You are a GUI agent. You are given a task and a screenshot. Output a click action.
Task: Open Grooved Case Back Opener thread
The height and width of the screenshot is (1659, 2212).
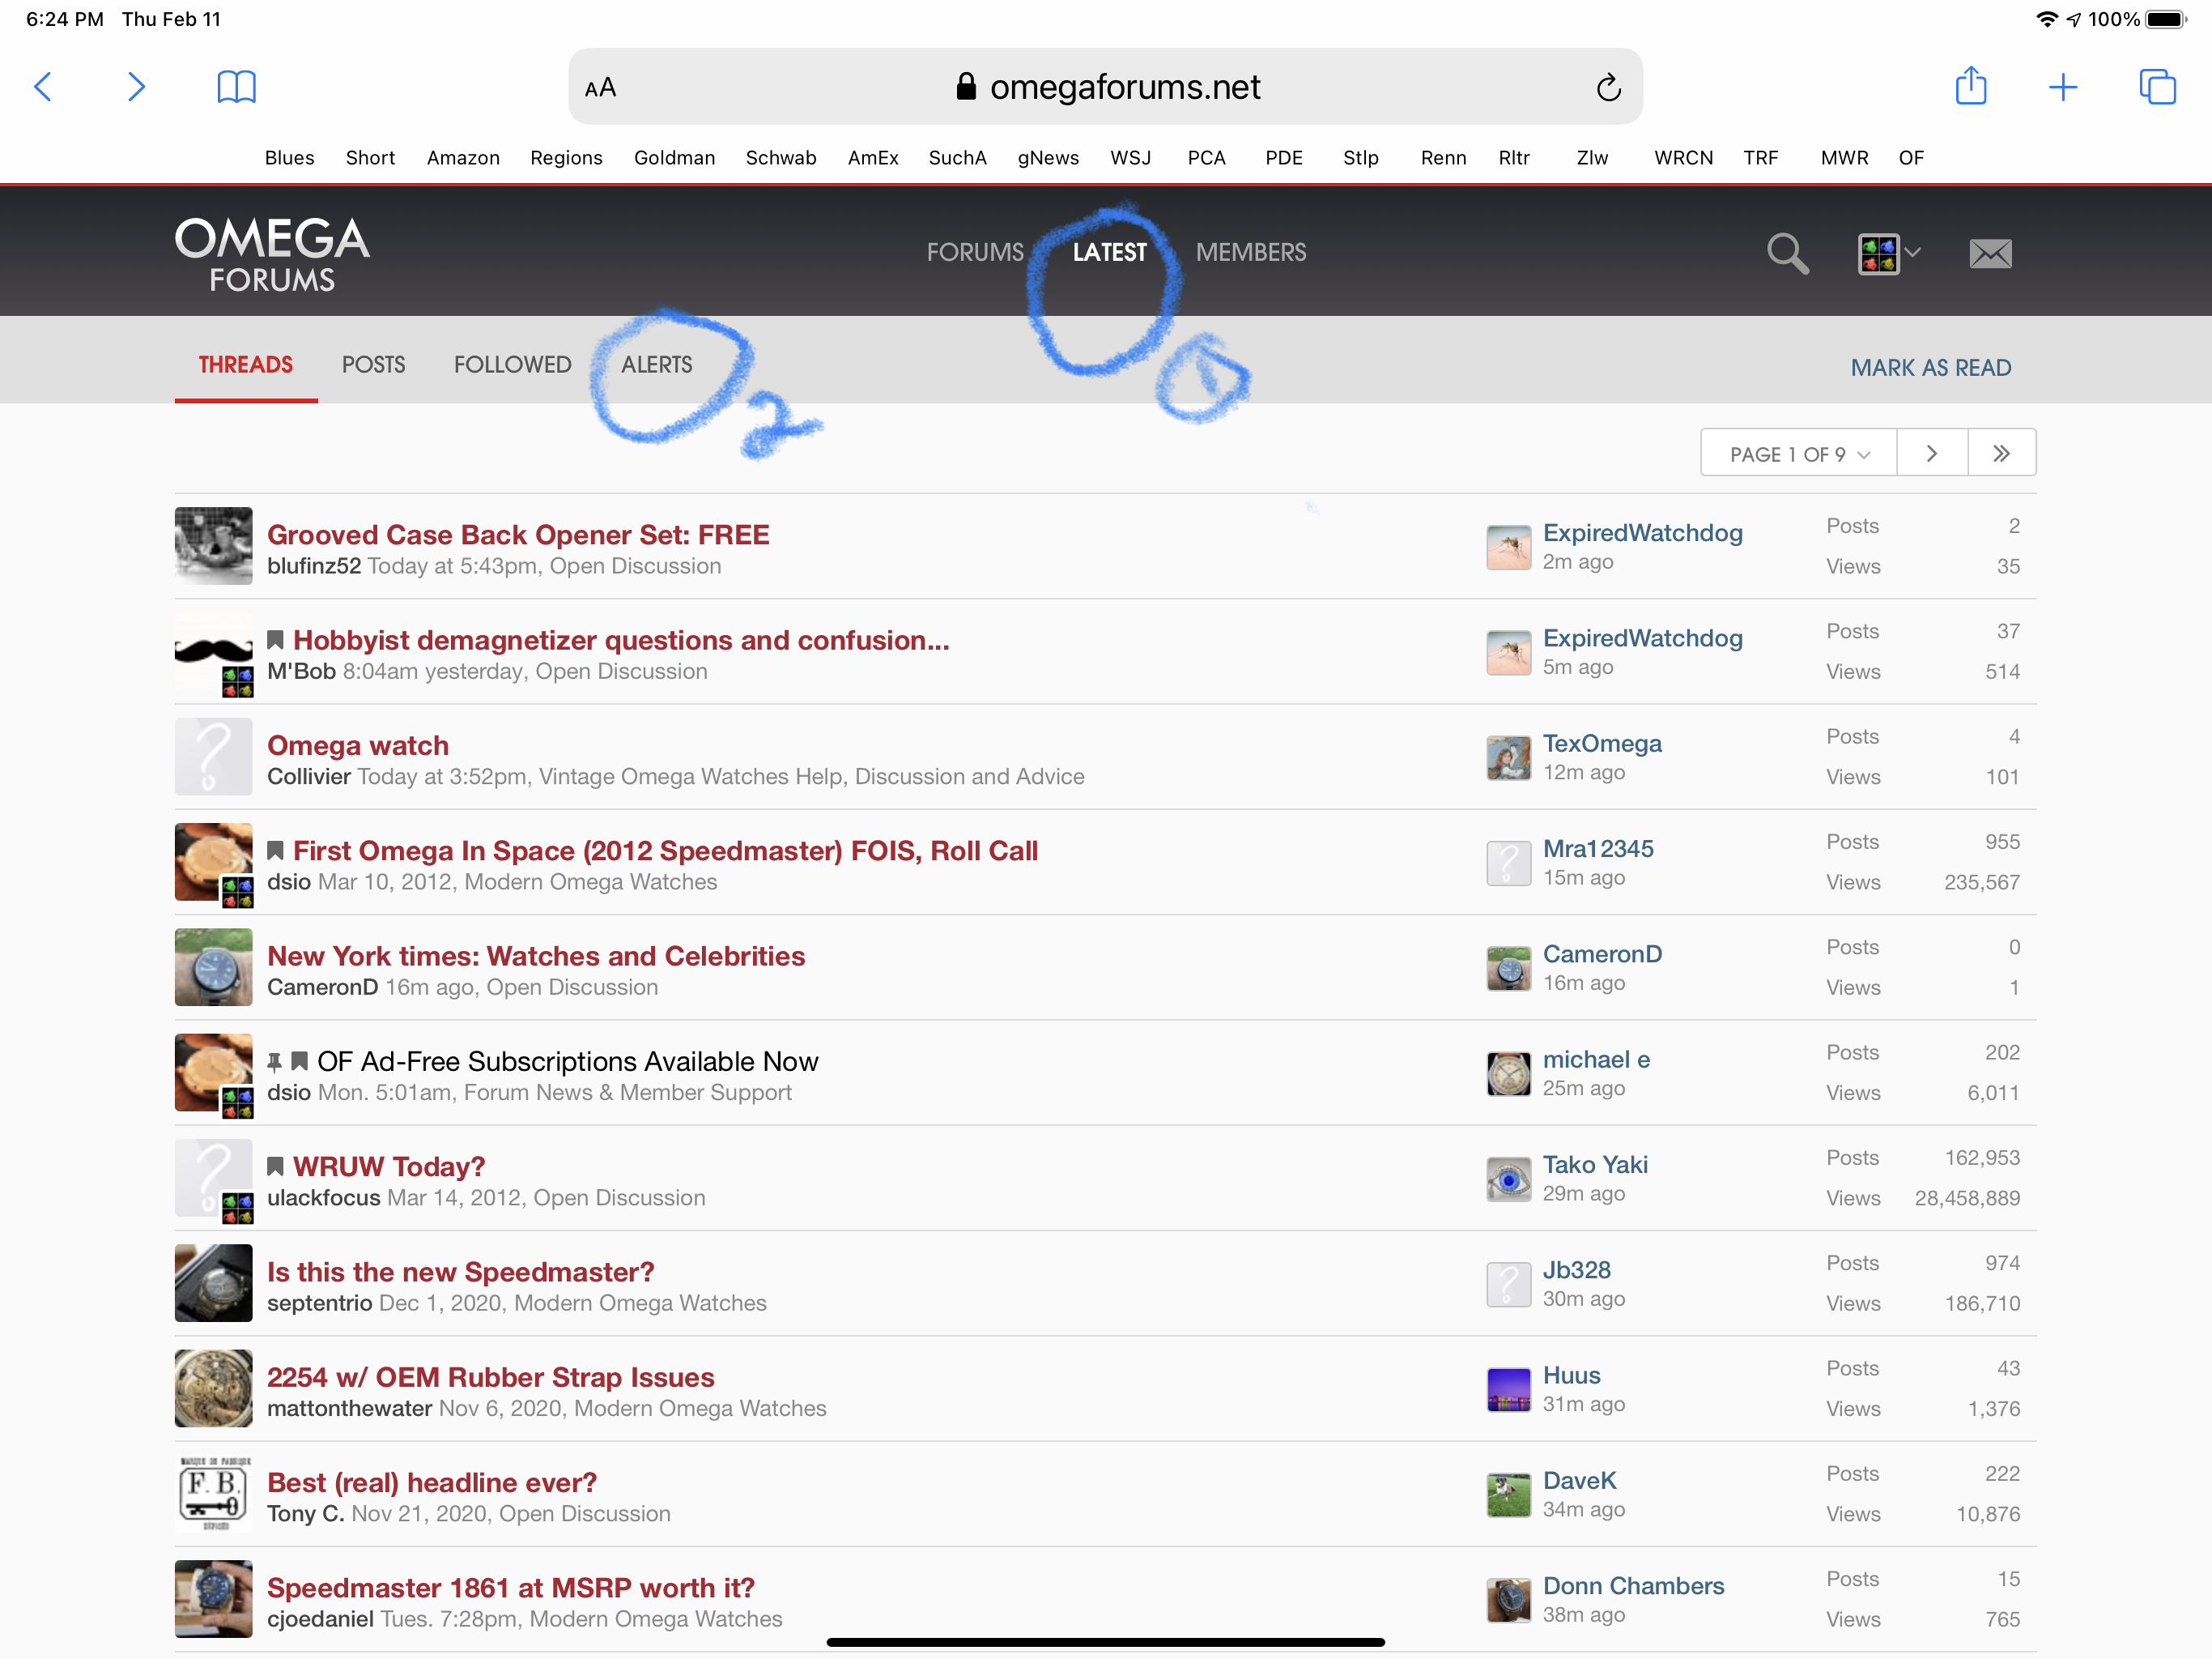(x=517, y=535)
